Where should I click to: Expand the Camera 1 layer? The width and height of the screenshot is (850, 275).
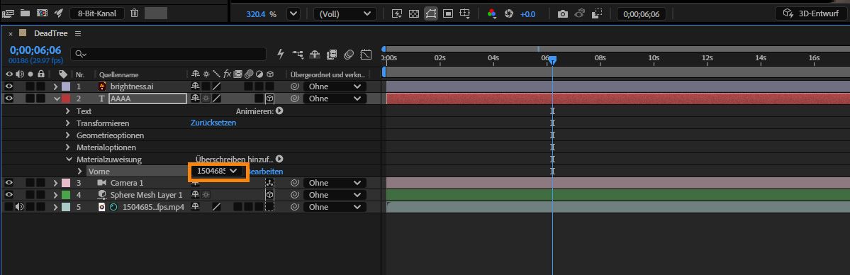coord(55,183)
